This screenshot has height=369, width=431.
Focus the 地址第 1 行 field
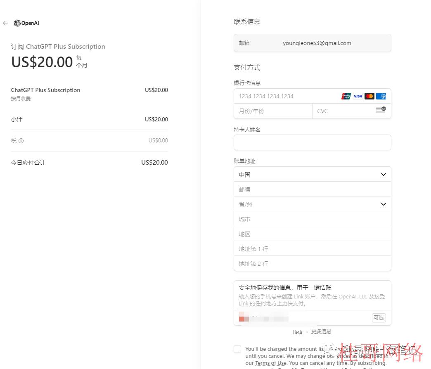coord(312,248)
